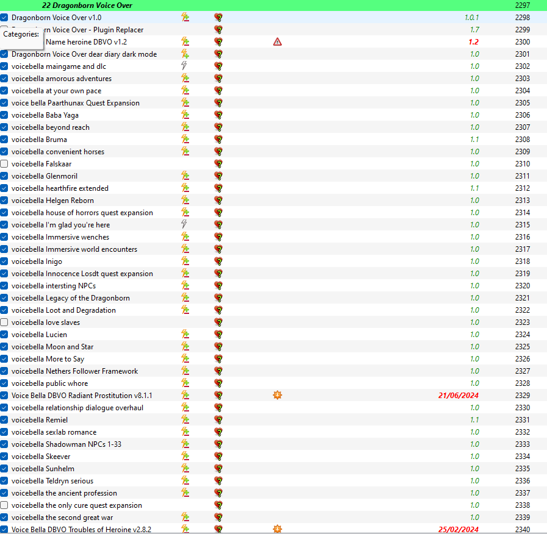Click the grey redundant conflict icon for voicebella maingame and dlc

click(184, 66)
